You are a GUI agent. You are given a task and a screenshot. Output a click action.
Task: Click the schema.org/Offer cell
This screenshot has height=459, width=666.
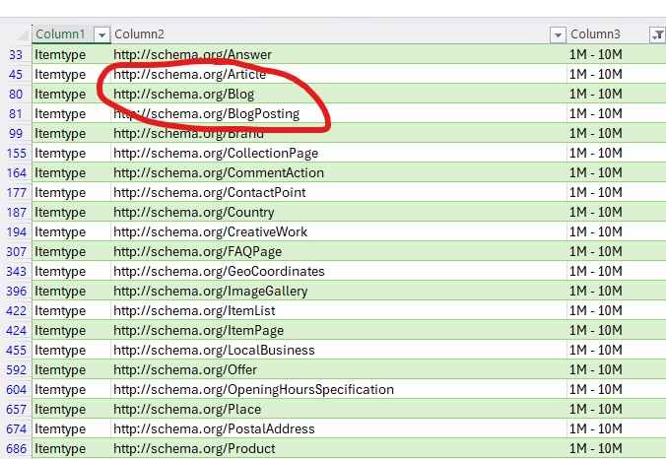[x=339, y=369]
